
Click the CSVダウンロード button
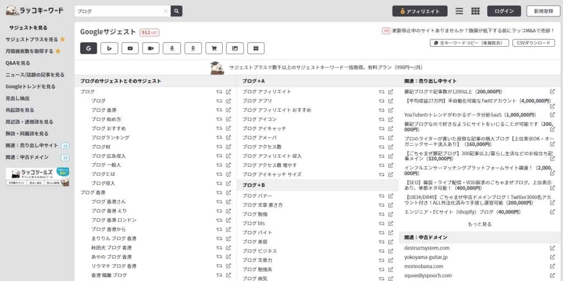pos(533,43)
